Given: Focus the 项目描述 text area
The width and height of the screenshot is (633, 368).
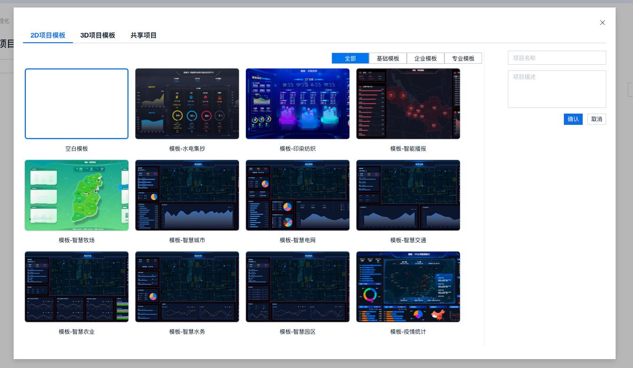Looking at the screenshot, I should tap(557, 89).
